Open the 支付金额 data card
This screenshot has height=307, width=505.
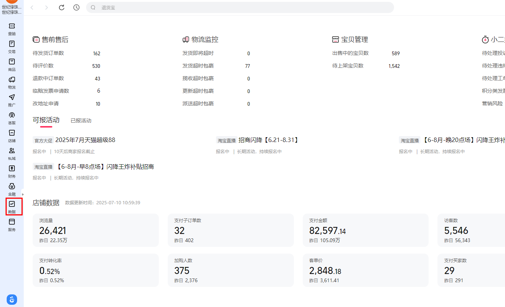[x=365, y=230]
